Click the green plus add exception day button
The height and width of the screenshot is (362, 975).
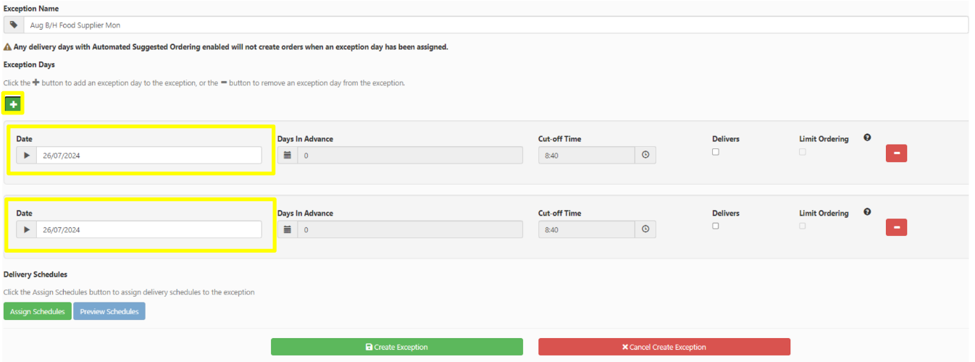(x=13, y=105)
